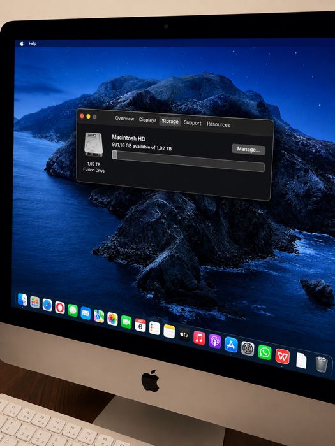Launch WhatsApp from the Dock
This screenshot has width=335, height=446.
coord(265,352)
